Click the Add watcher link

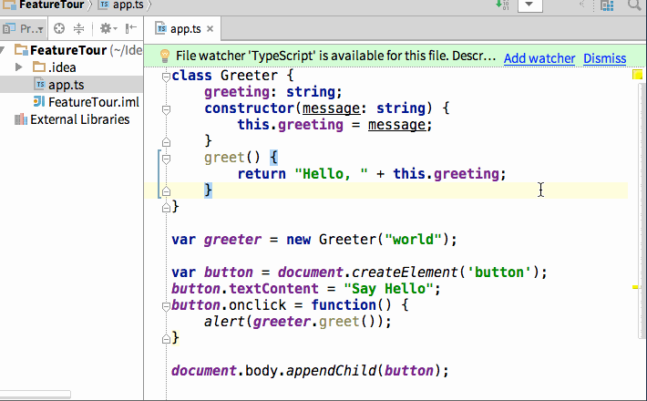coord(539,58)
